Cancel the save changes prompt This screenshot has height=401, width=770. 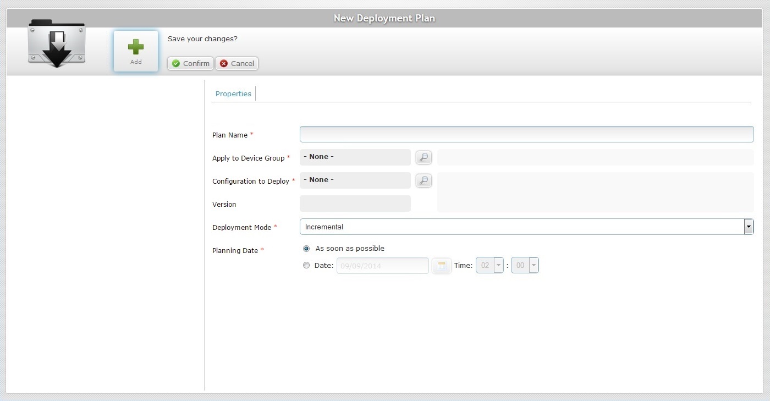point(237,63)
